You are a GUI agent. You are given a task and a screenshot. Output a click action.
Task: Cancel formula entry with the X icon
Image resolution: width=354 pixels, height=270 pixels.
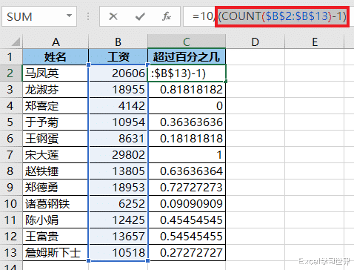tap(113, 16)
